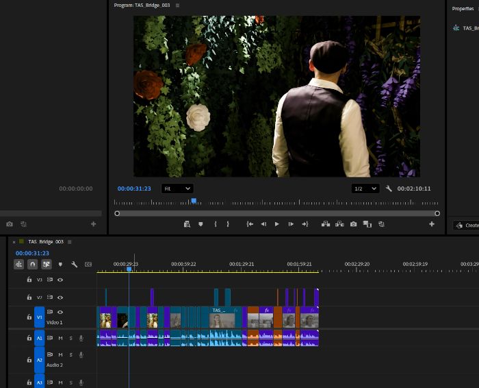Toggle lock on track A1
479x388 pixels.
(29, 338)
